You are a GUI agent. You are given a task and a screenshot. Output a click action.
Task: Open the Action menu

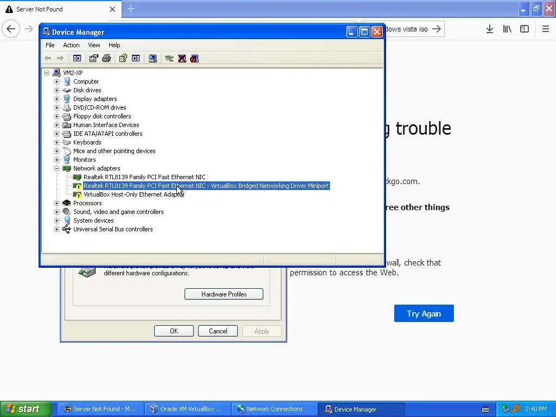point(71,45)
